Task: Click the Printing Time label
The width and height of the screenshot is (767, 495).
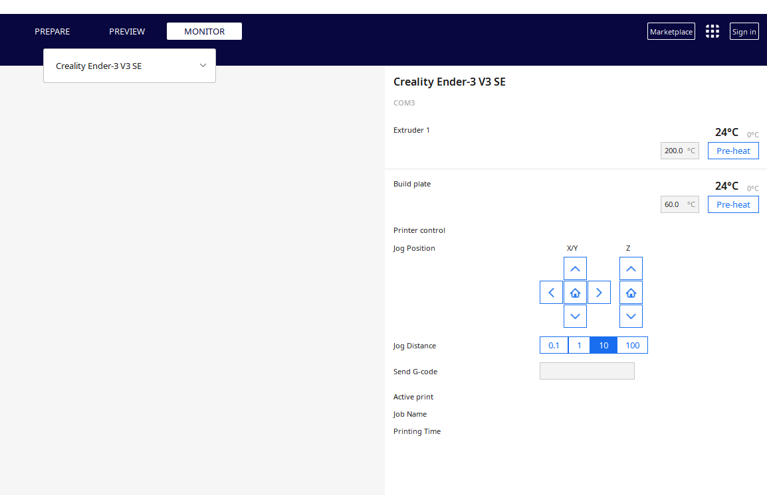Action: 417,431
